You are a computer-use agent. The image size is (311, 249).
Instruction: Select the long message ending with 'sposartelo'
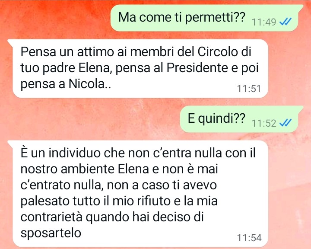[x=138, y=194]
